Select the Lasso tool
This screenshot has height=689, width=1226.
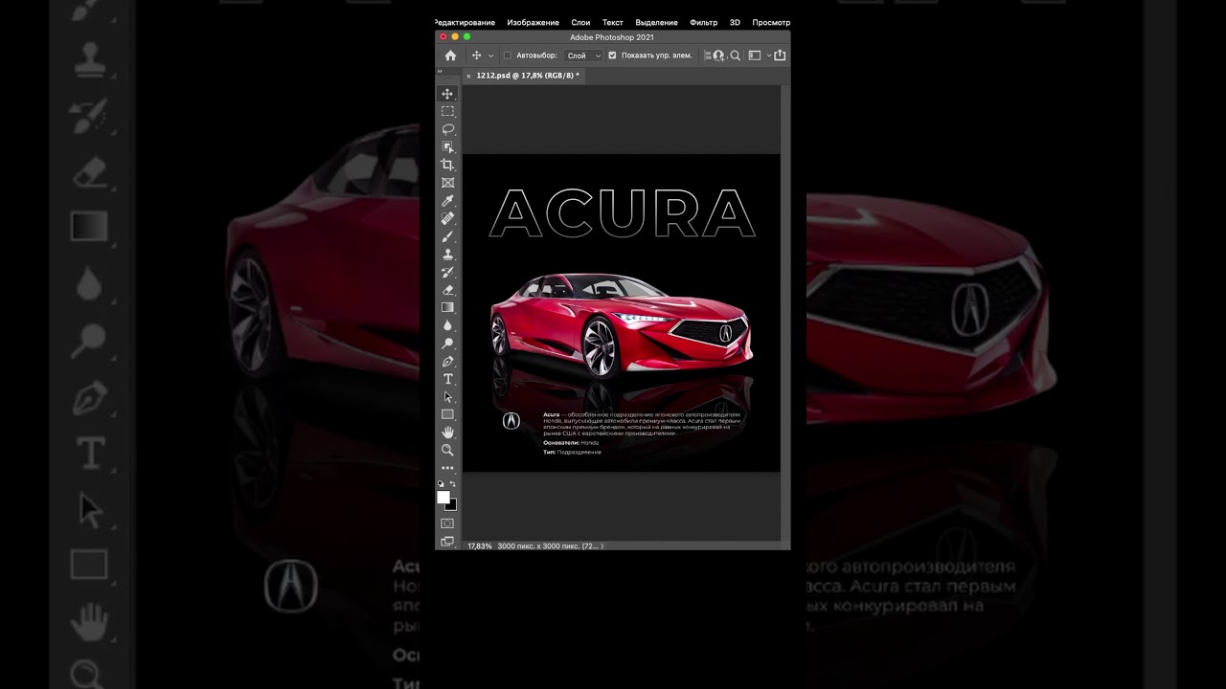click(x=447, y=129)
